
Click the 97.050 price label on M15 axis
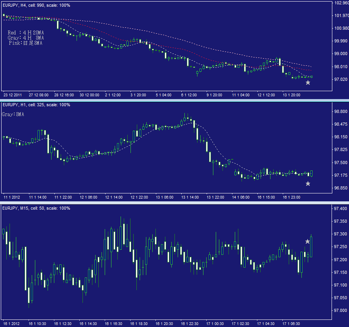coord(341,298)
